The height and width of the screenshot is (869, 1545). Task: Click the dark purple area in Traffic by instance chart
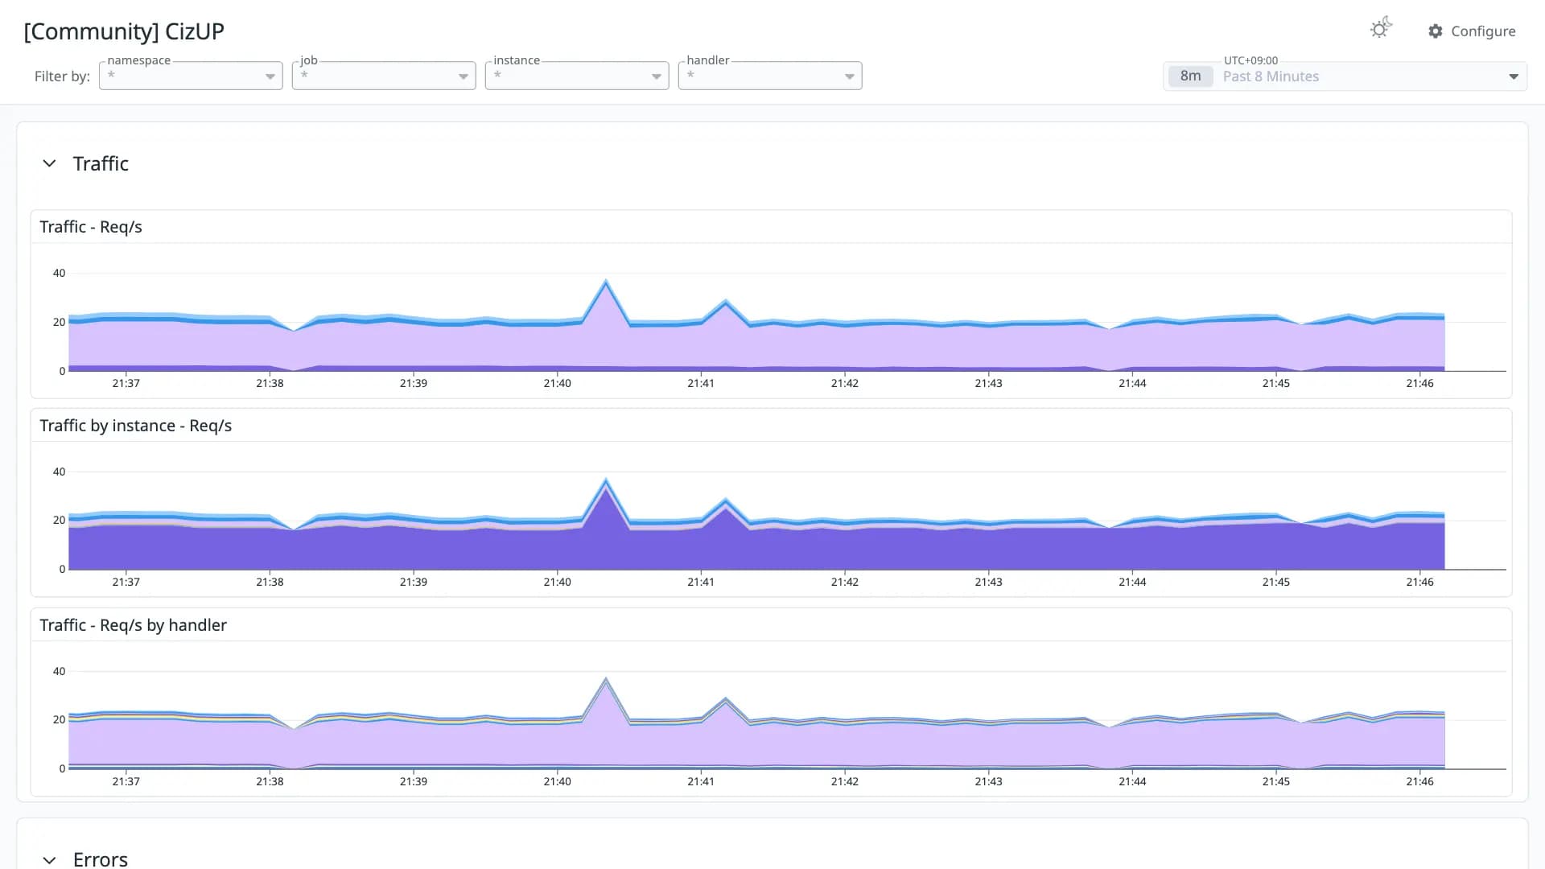756,549
